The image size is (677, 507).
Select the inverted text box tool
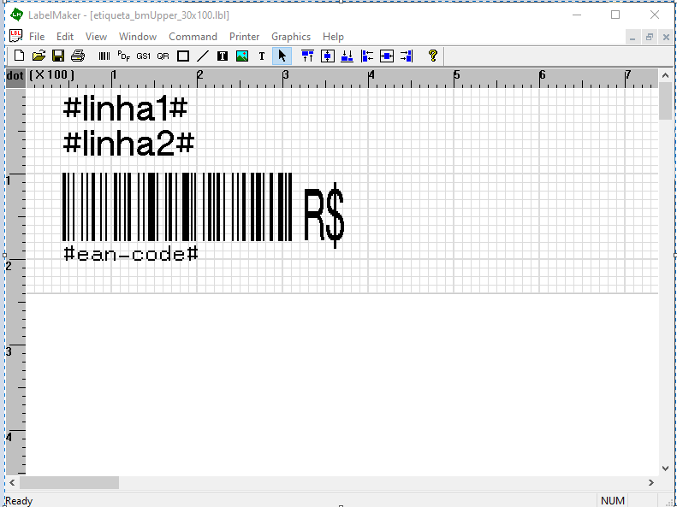pos(223,56)
